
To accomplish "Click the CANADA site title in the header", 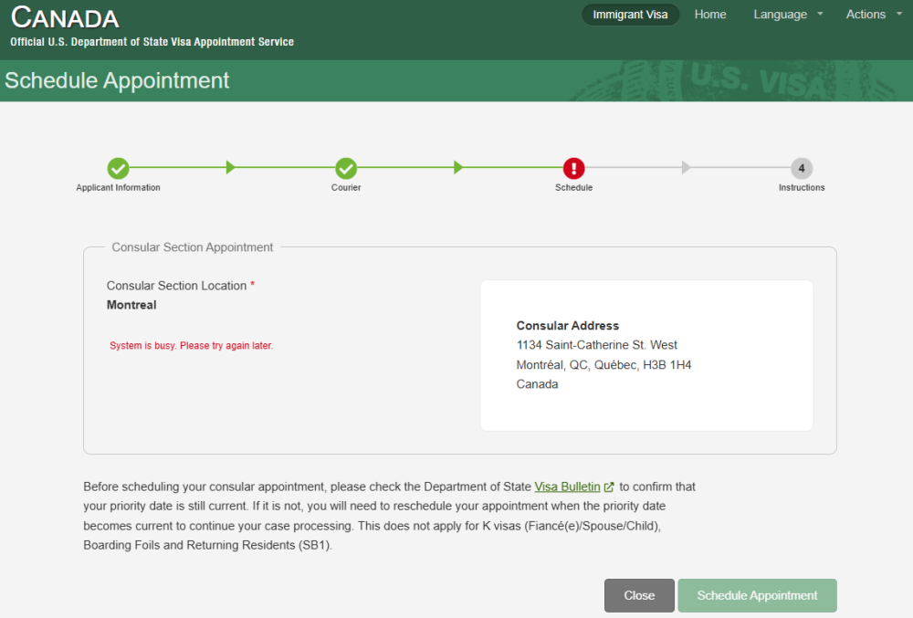I will click(x=65, y=17).
